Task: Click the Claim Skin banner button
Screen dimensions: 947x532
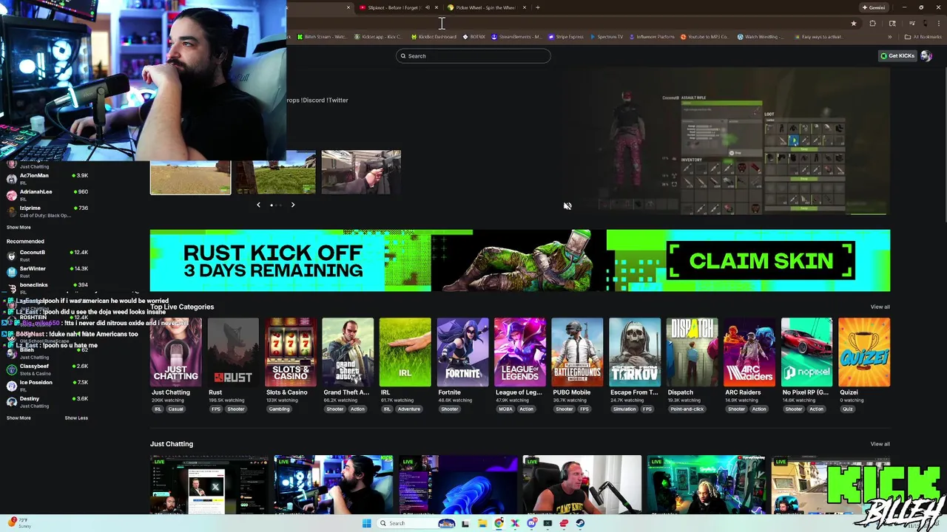Action: 761,261
